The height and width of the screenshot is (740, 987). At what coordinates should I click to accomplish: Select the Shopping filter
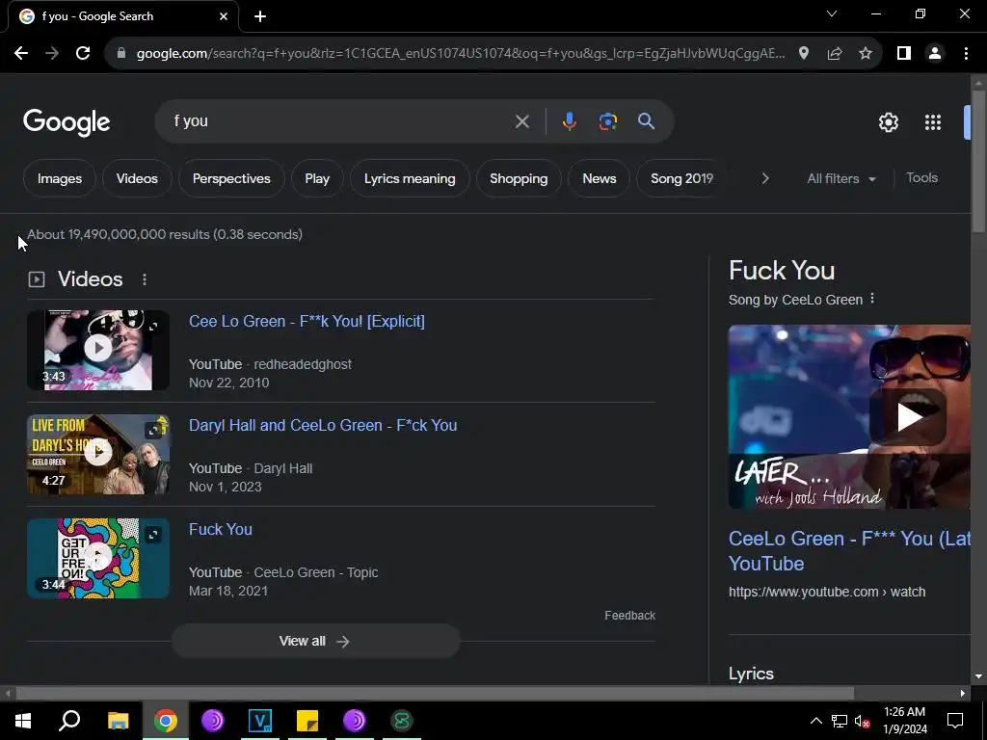pyautogui.click(x=519, y=178)
